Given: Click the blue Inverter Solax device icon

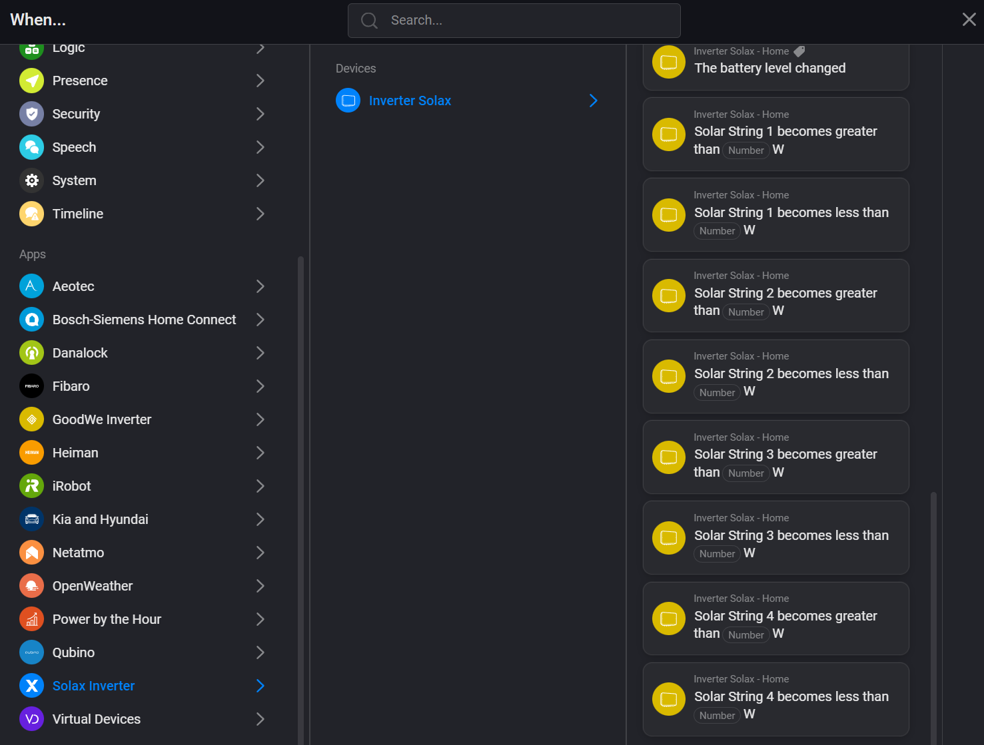Looking at the screenshot, I should click(x=348, y=101).
